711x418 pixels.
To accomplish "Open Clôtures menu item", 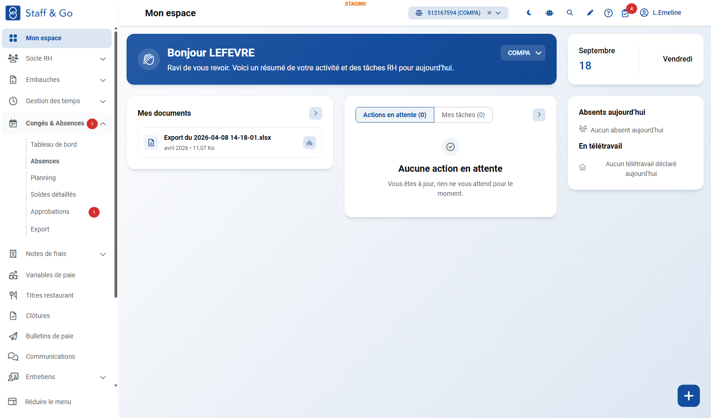I will pyautogui.click(x=57, y=316).
